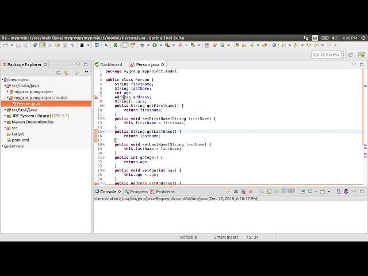Viewport: 368px width, 276px height.
Task: Expand the mygroup.myproject package
Action: 7,91
